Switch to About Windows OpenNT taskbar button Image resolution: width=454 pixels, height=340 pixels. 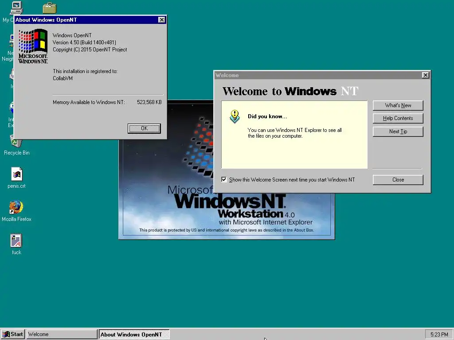pyautogui.click(x=134, y=335)
